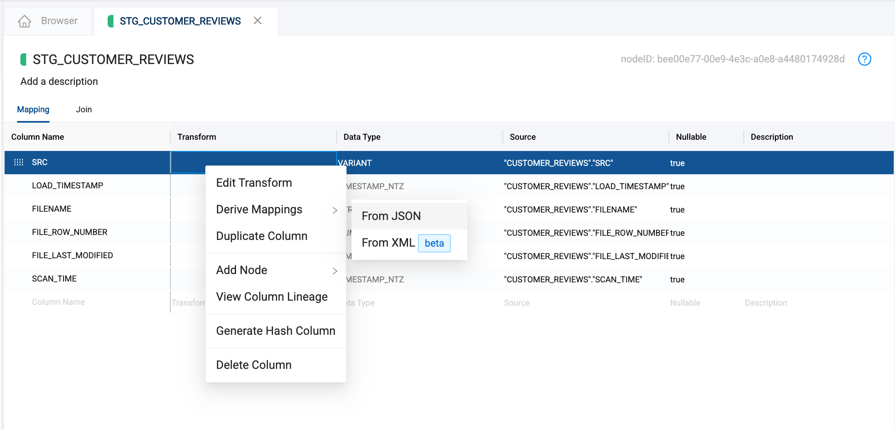The height and width of the screenshot is (430, 895).
Task: Select the LOAD_TIMESTAMP column row
Action: 67,186
